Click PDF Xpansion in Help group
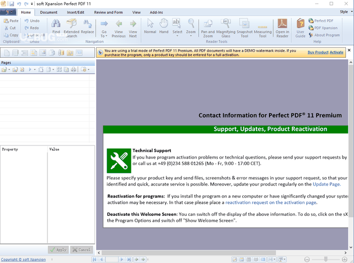 [323, 28]
